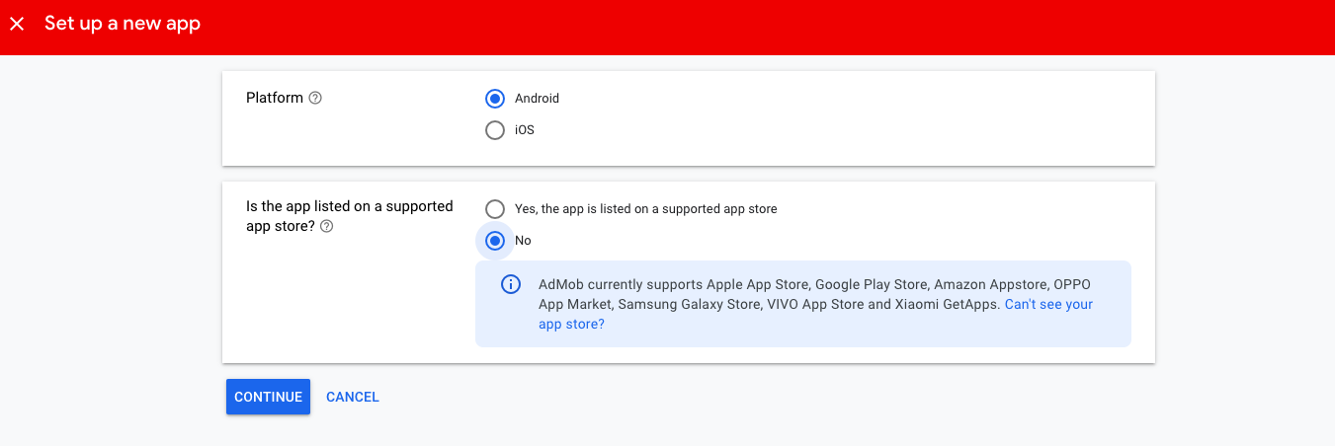Click the blue CONTINUE button
The width and height of the screenshot is (1335, 446).
click(268, 397)
